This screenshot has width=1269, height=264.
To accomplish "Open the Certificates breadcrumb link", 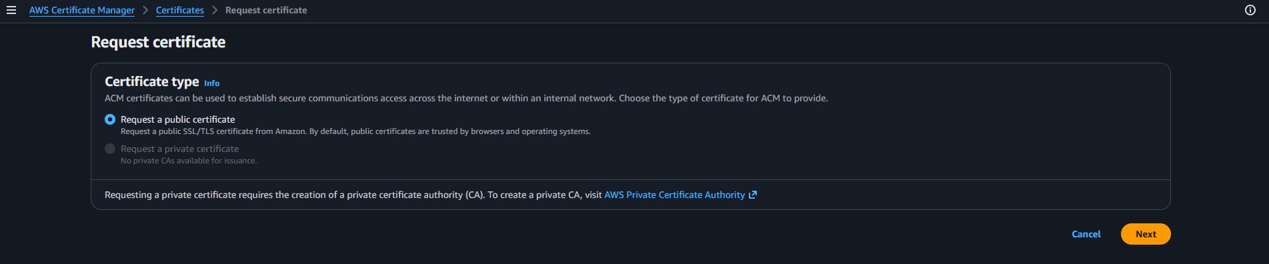I will [180, 10].
